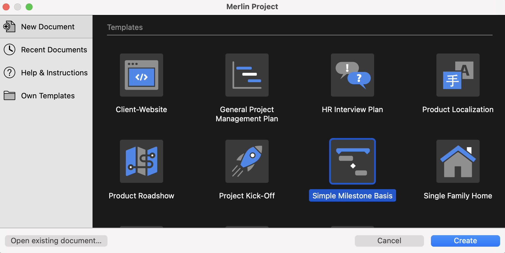
Task: Switch to Recent Documents in sidebar
Action: pos(54,50)
